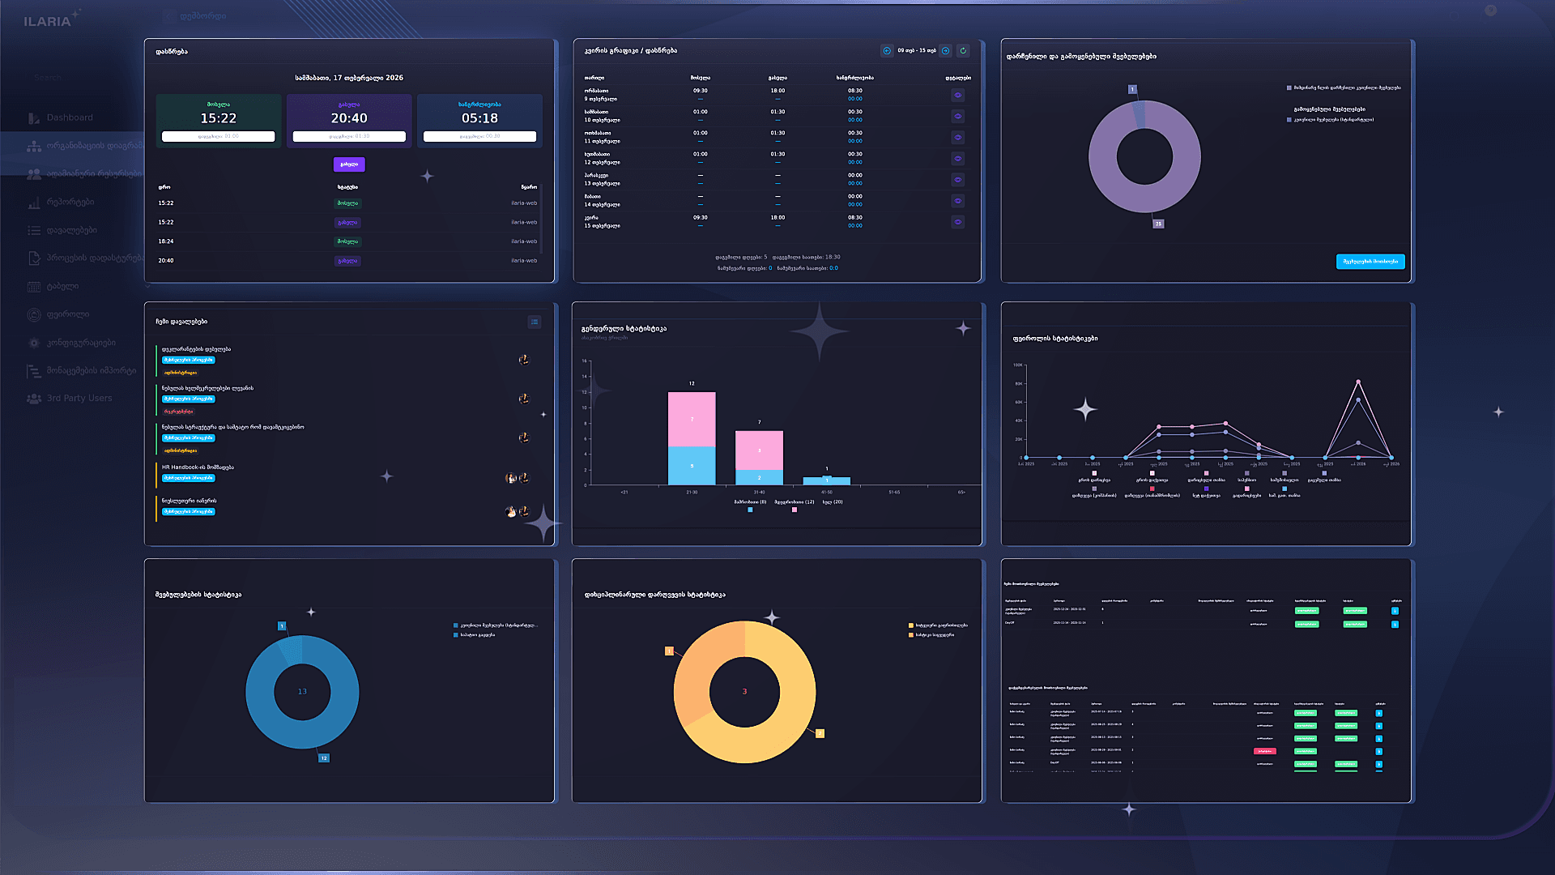Toggle eye icon for 15 February row
The width and height of the screenshot is (1555, 875).
[x=957, y=222]
